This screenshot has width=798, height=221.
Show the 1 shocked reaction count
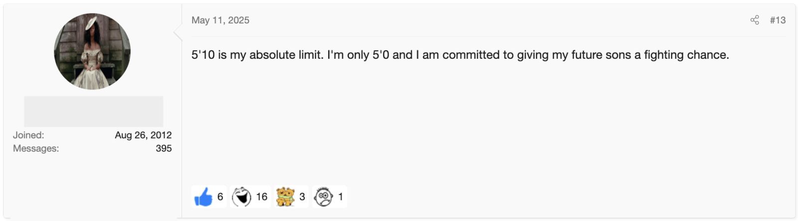[x=341, y=197]
